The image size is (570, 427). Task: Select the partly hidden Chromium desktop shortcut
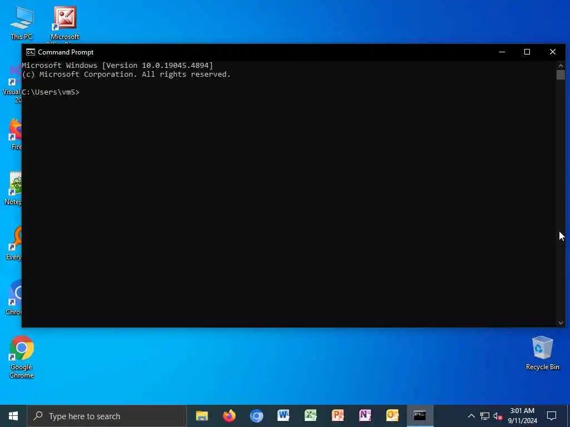(x=14, y=298)
